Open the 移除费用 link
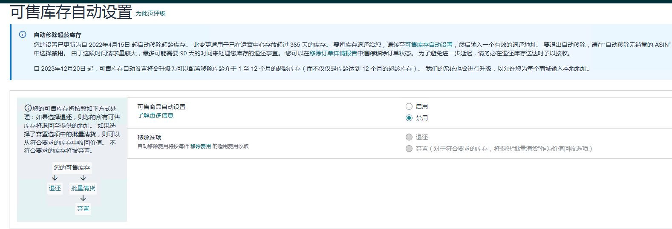The image size is (672, 229). (201, 146)
